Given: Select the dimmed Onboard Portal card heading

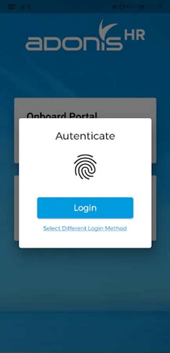Looking at the screenshot, I should (62, 115).
